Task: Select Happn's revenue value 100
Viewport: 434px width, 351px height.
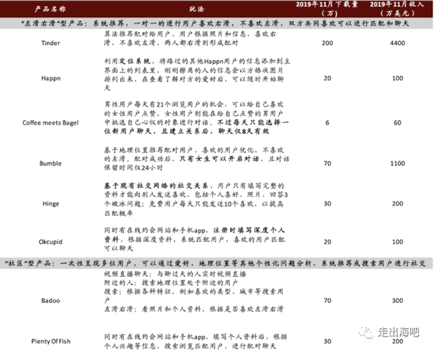Action: [397, 79]
